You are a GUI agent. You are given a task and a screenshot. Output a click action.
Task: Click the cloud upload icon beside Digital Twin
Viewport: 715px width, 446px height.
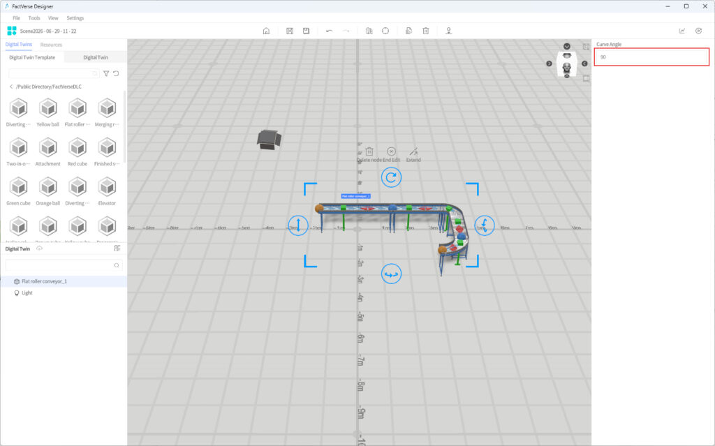coord(39,248)
